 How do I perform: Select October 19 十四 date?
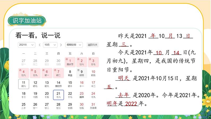[x=35, y=95]
